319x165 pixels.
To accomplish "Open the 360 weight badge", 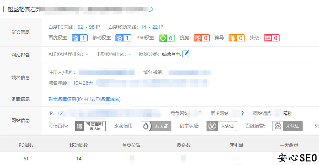I will click(x=166, y=38).
